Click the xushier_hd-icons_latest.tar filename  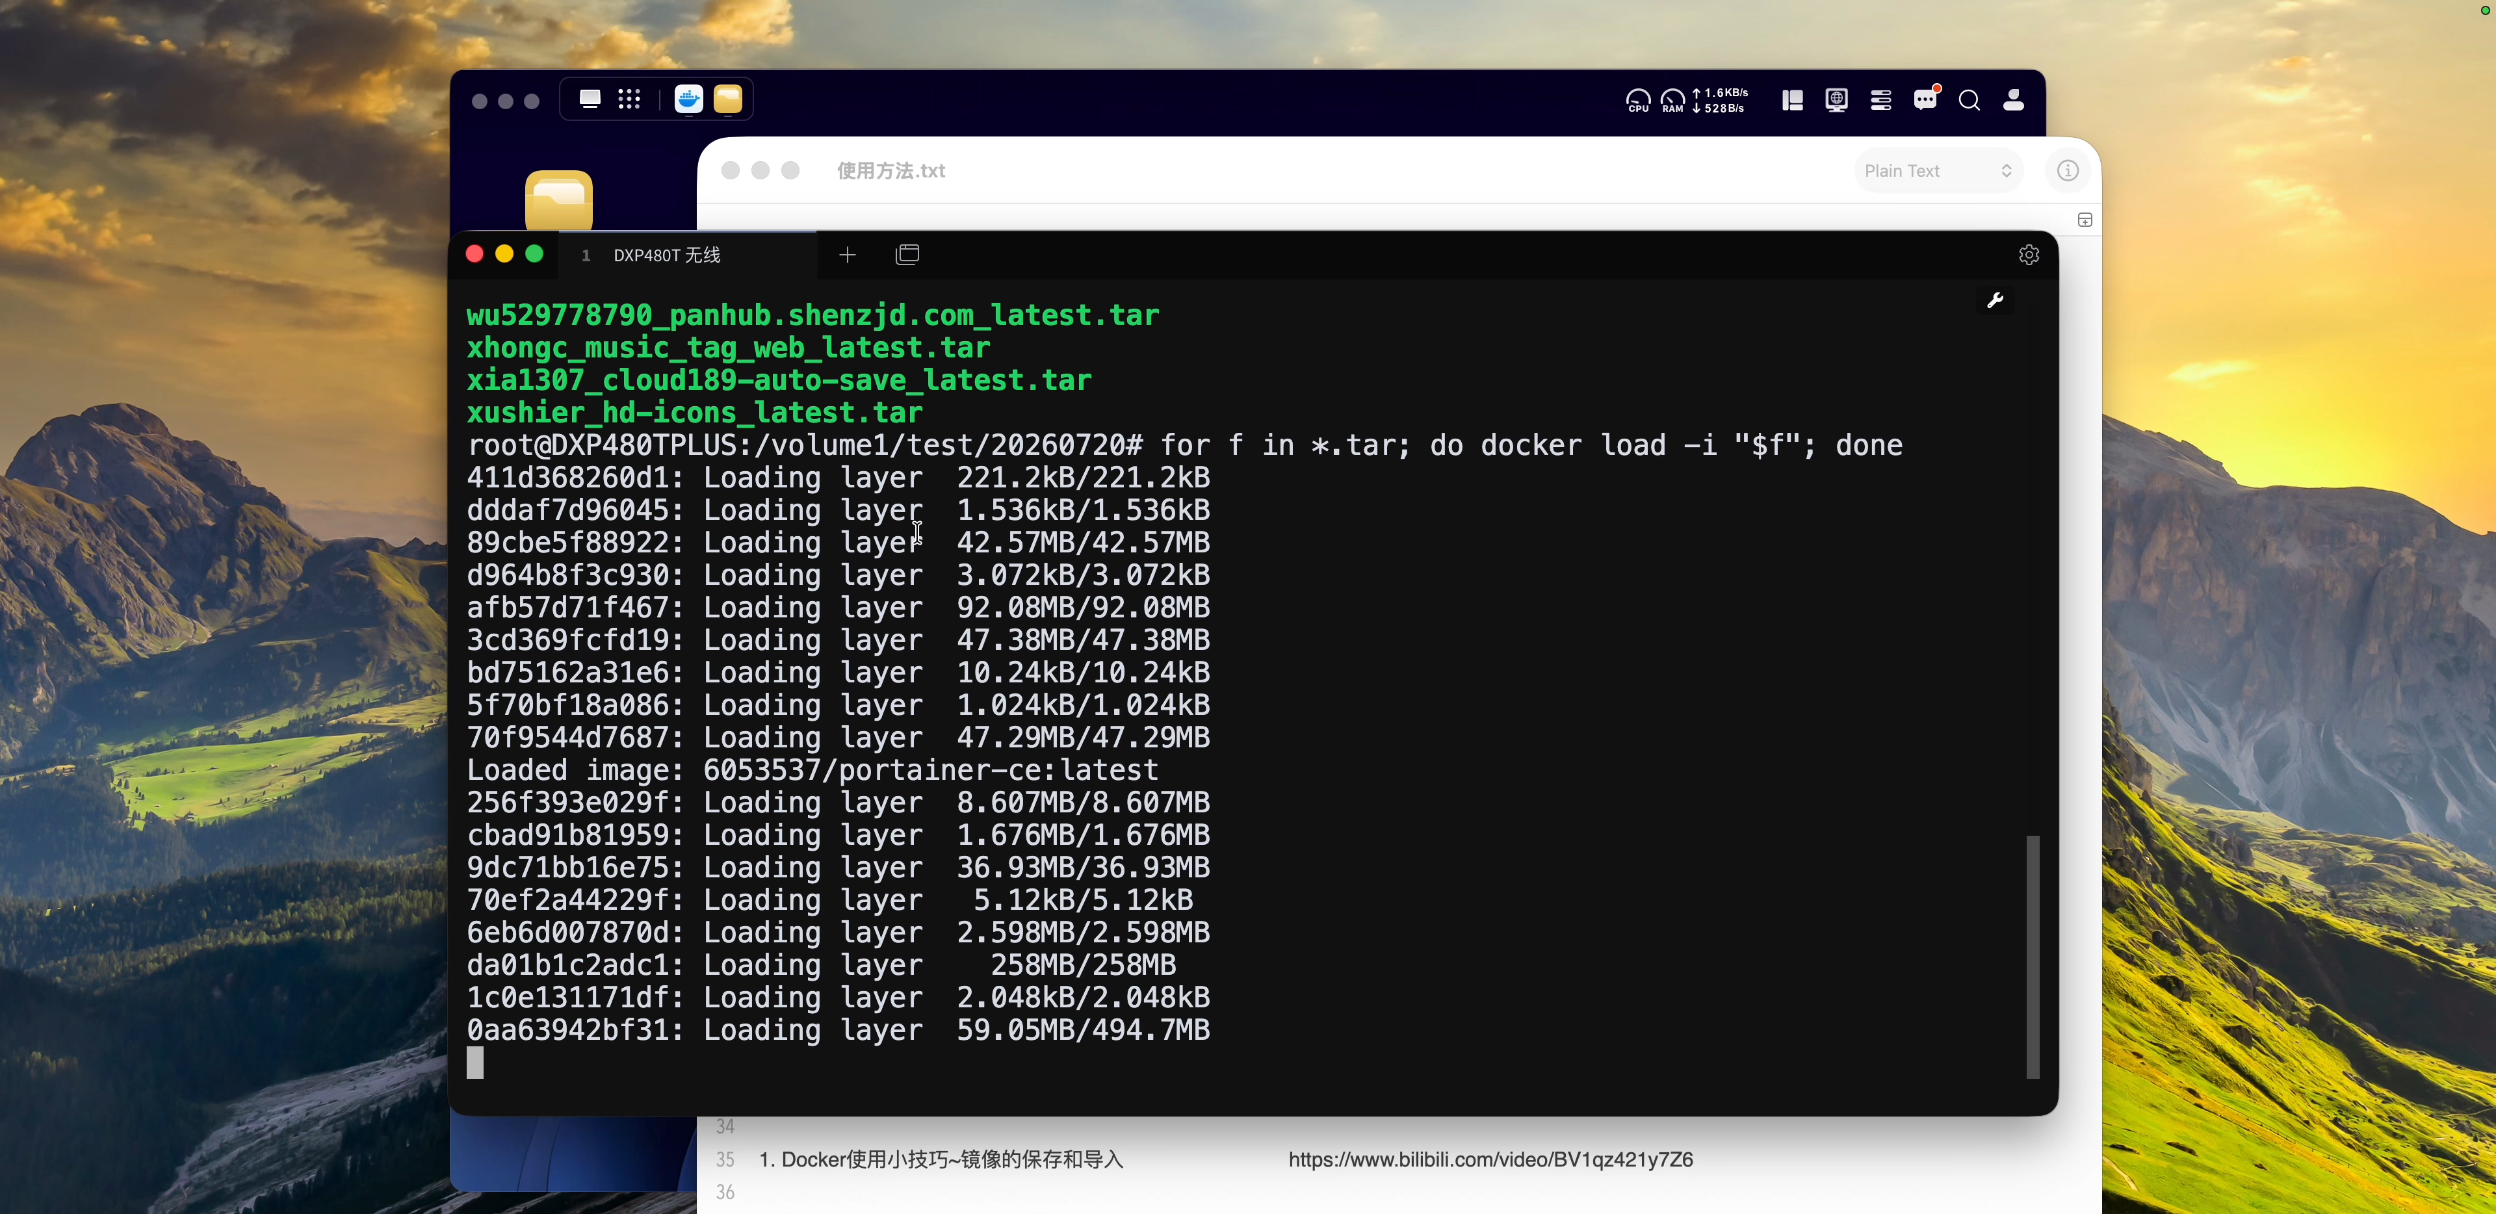pyautogui.click(x=694, y=413)
